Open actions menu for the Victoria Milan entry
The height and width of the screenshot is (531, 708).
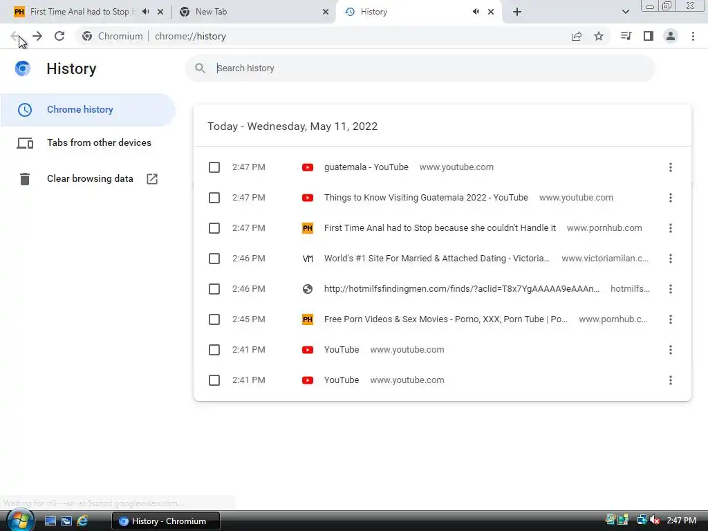click(671, 259)
